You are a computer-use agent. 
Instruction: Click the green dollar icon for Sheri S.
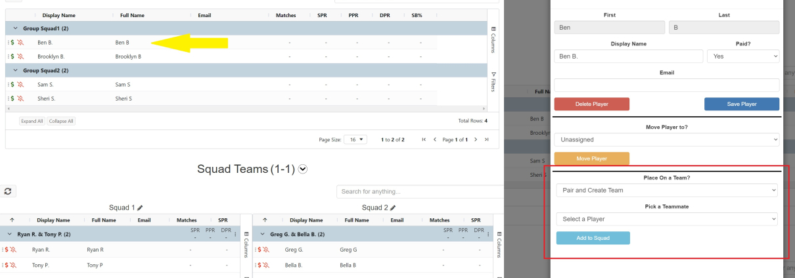pyautogui.click(x=12, y=99)
